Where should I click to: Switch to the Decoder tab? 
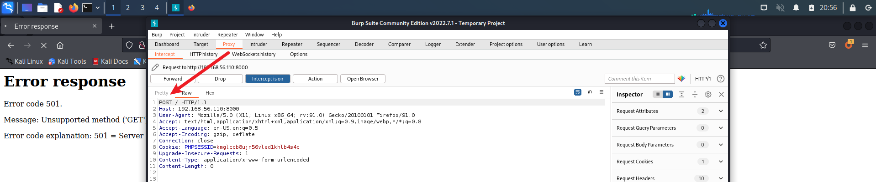click(x=364, y=44)
